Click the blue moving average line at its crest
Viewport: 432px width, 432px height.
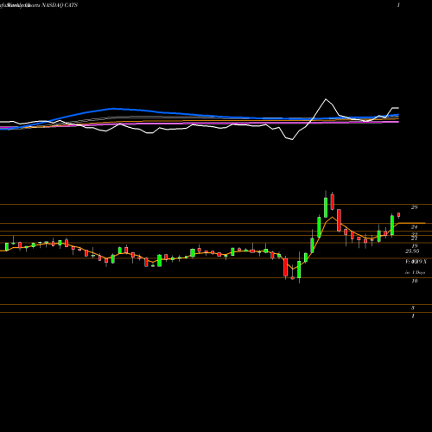point(113,109)
